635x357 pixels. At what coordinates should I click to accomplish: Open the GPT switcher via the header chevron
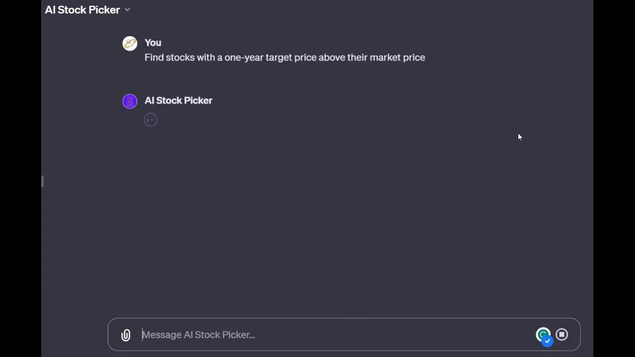click(127, 9)
